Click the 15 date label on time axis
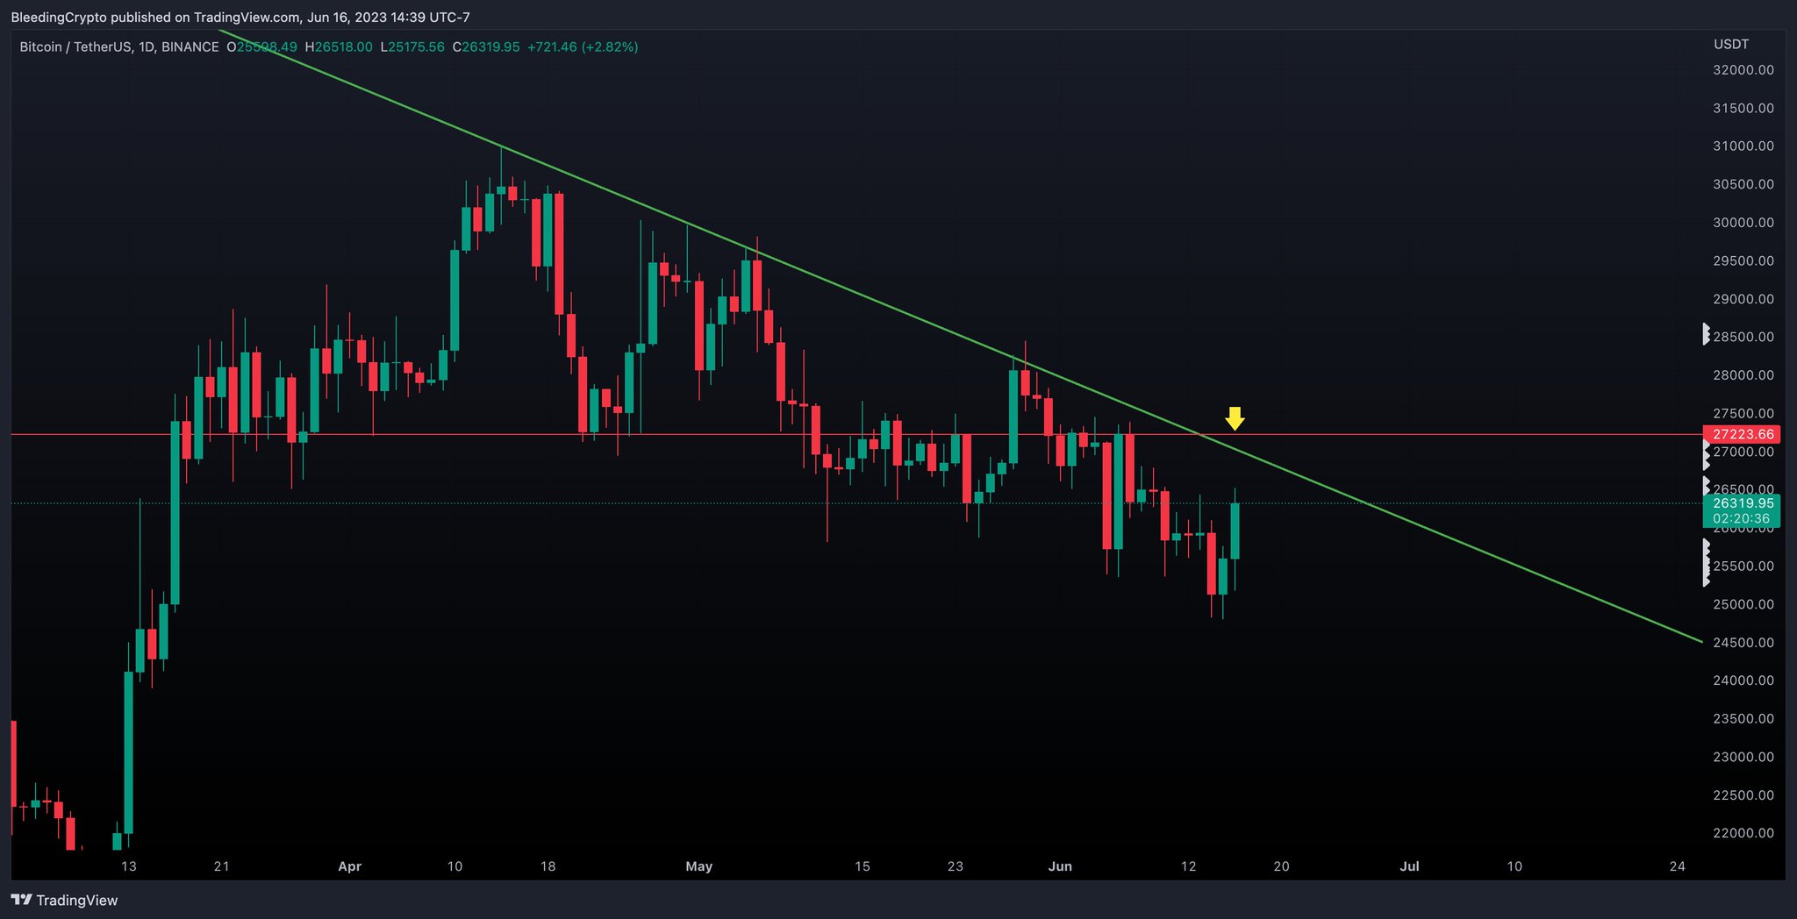1797x919 pixels. point(863,866)
